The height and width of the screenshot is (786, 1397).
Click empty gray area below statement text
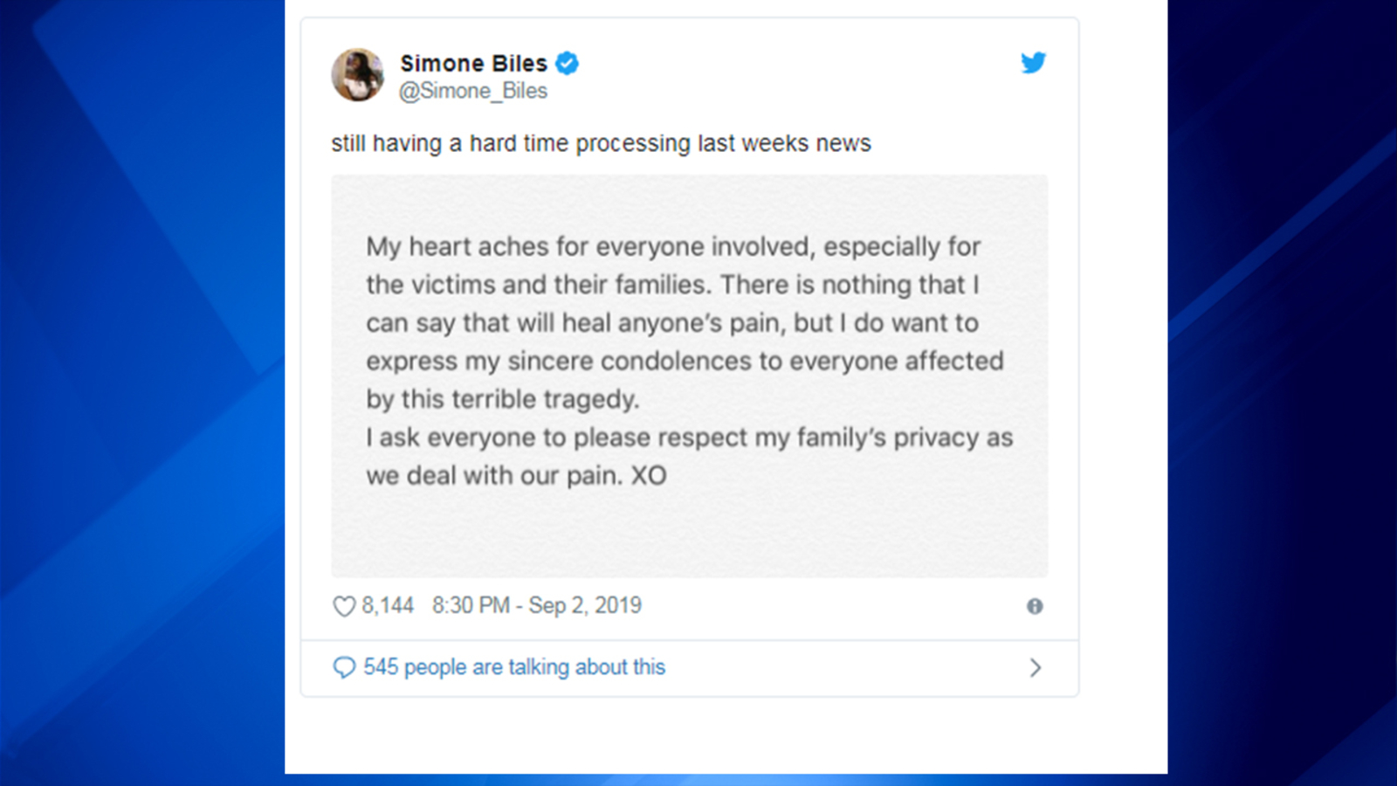point(689,533)
